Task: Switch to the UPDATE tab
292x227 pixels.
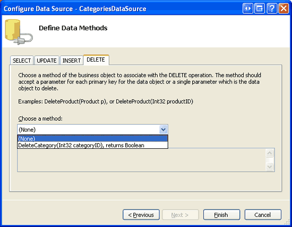Action: [x=47, y=61]
